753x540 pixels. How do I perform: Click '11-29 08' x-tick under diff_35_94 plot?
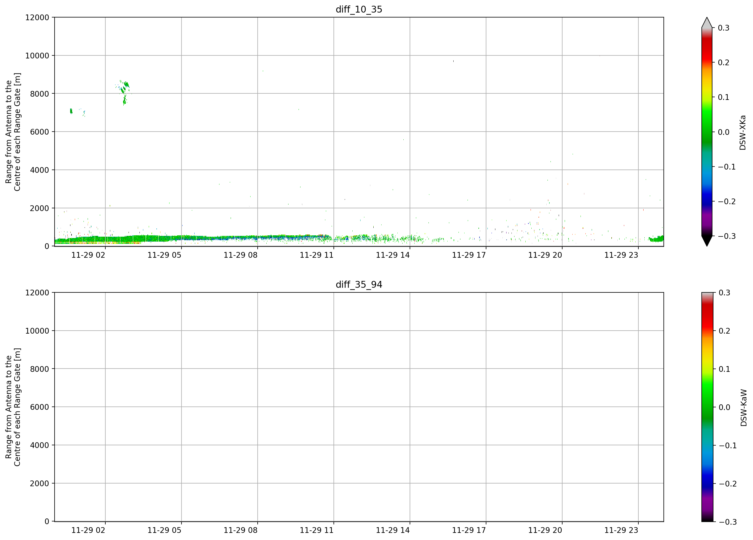click(x=240, y=530)
